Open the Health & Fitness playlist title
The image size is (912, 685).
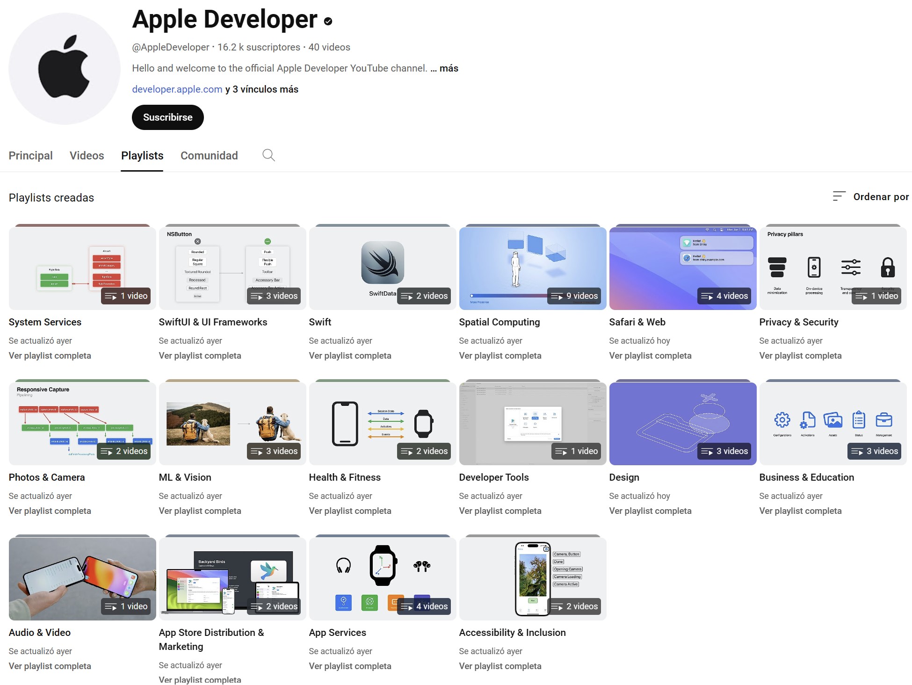345,477
